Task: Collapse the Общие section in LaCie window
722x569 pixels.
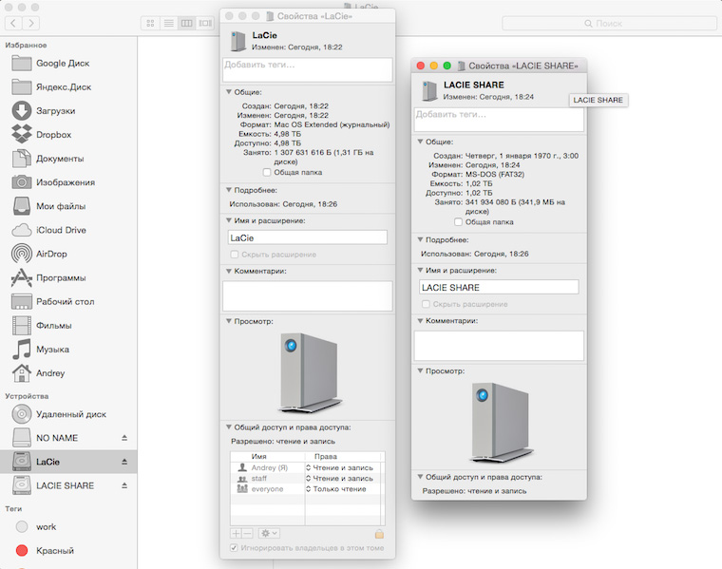Action: pos(229,92)
